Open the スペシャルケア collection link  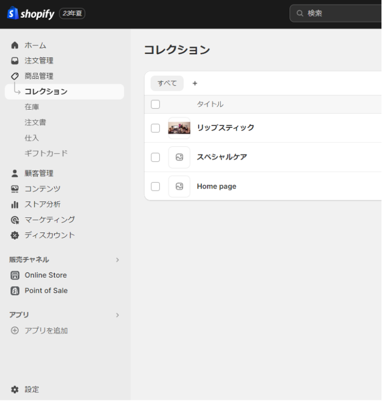[x=222, y=157]
